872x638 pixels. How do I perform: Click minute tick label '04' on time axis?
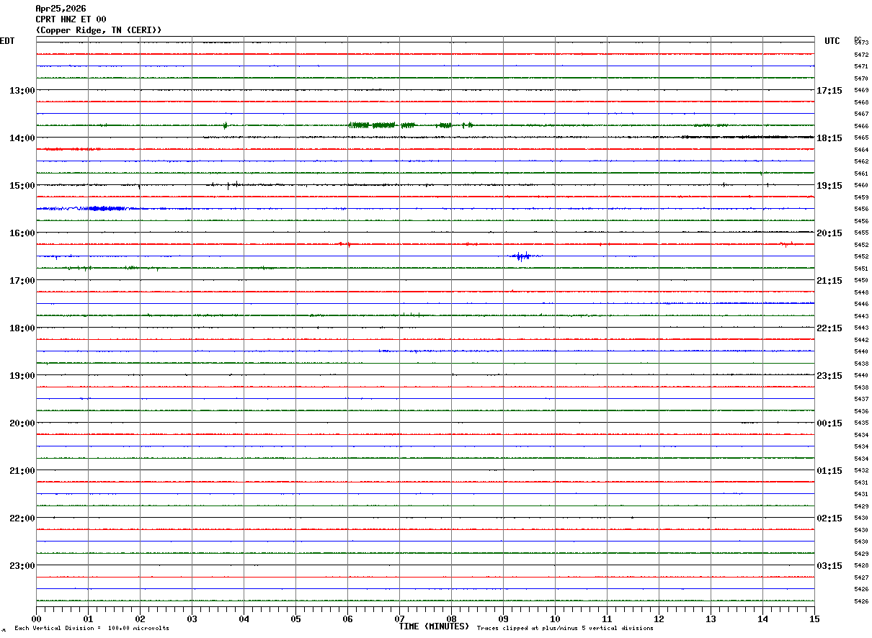click(244, 619)
